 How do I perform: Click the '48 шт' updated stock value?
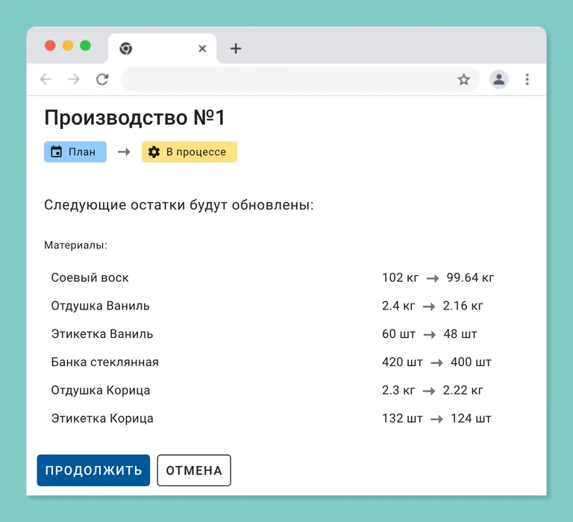coord(460,334)
